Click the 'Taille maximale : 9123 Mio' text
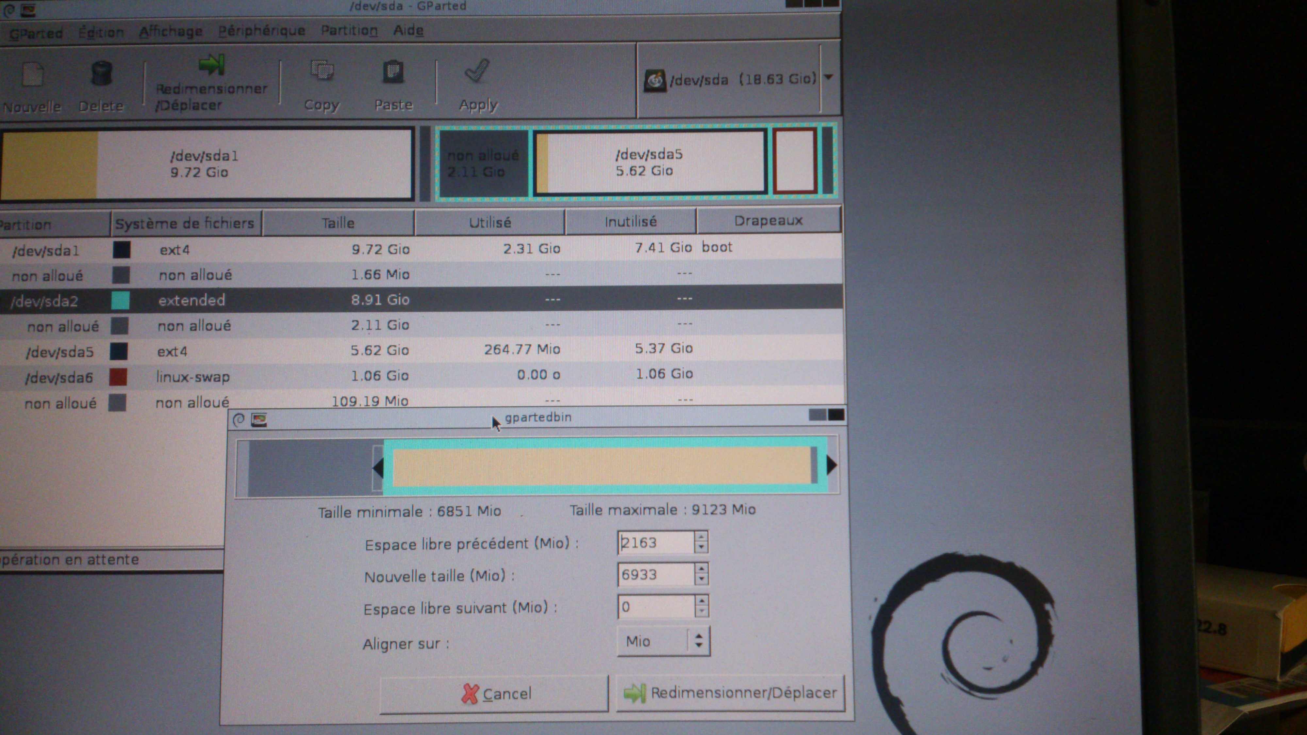This screenshot has height=735, width=1307. click(663, 510)
